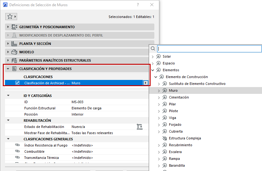Image resolution: width=262 pixels, height=171 pixels.
Task: Select Recubrimiento classification in the list
Action: 180,145
